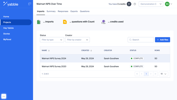Open Projects in the sidebar
Image resolution: width=177 pixels, height=100 pixels.
(16, 22)
